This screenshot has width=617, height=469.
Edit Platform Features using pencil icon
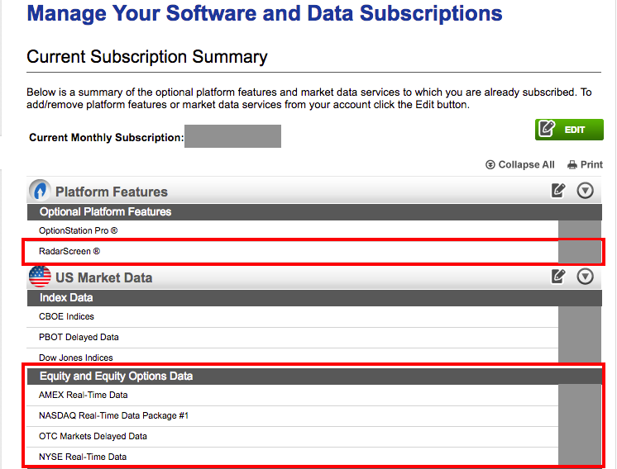(x=558, y=191)
